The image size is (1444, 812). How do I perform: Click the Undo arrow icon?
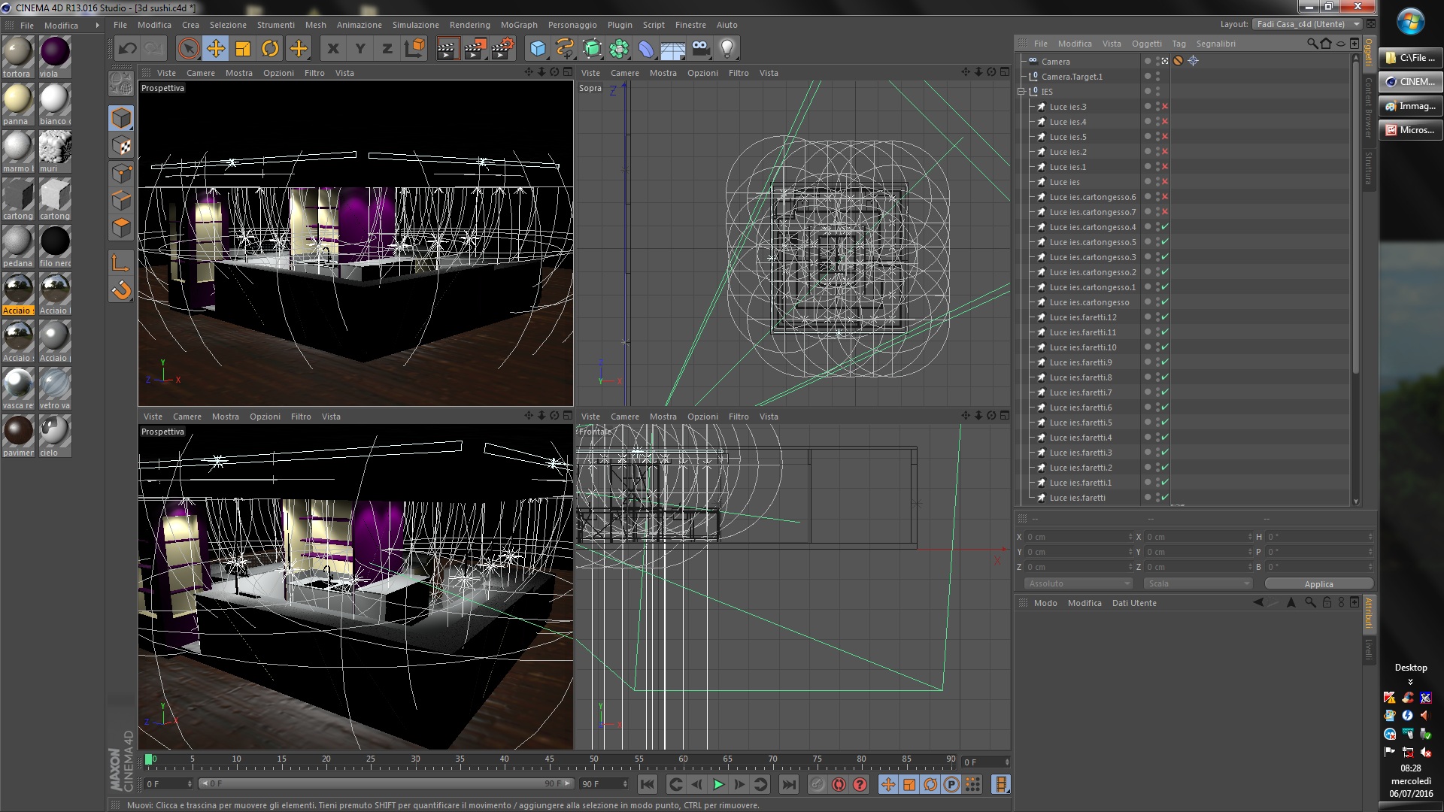click(127, 49)
